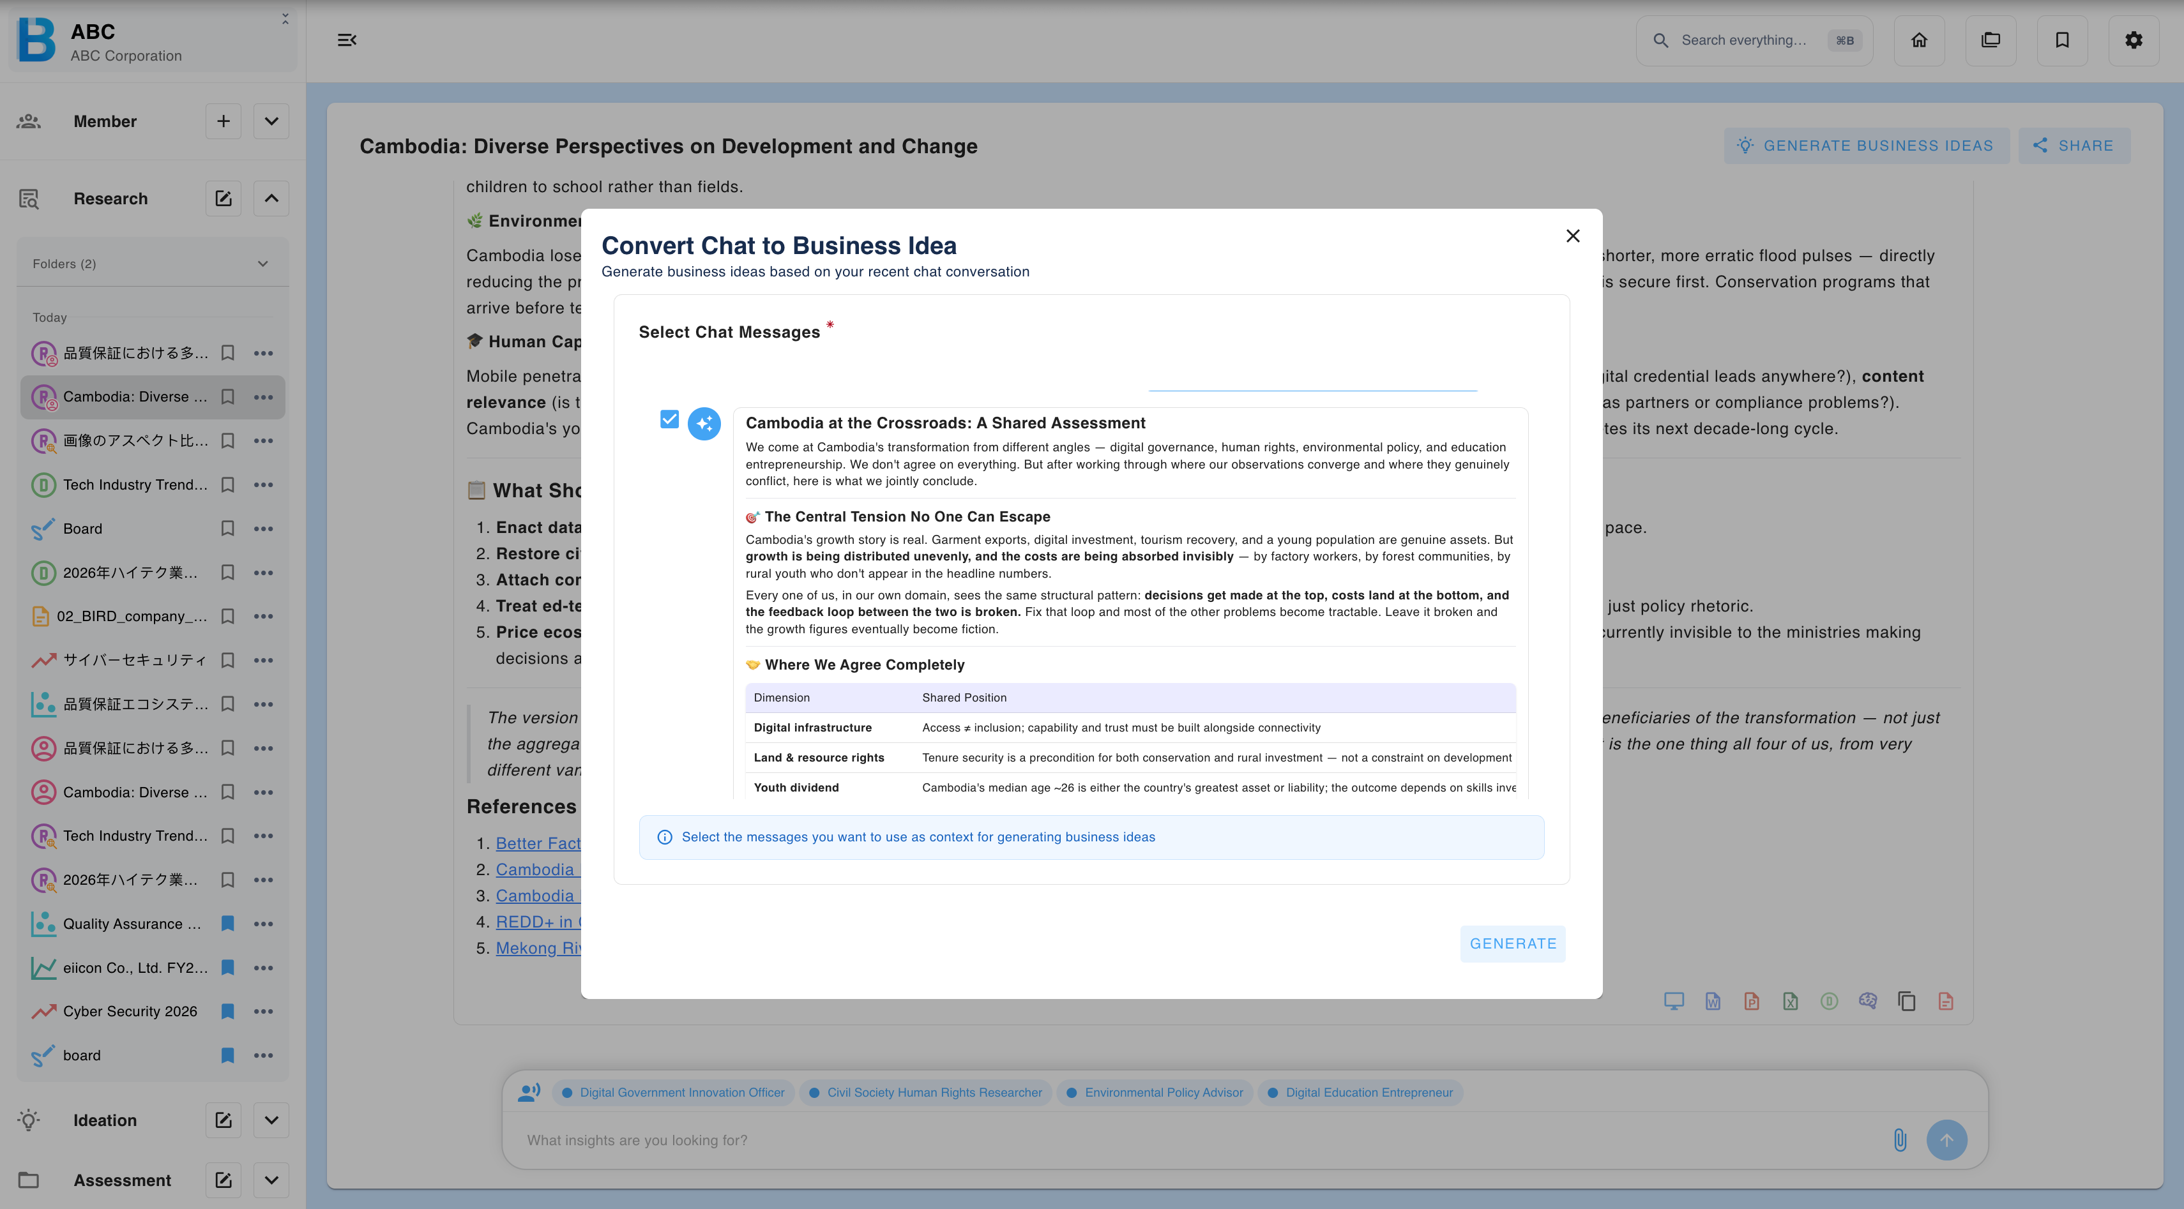Export response as PDF document icon

click(1946, 1002)
